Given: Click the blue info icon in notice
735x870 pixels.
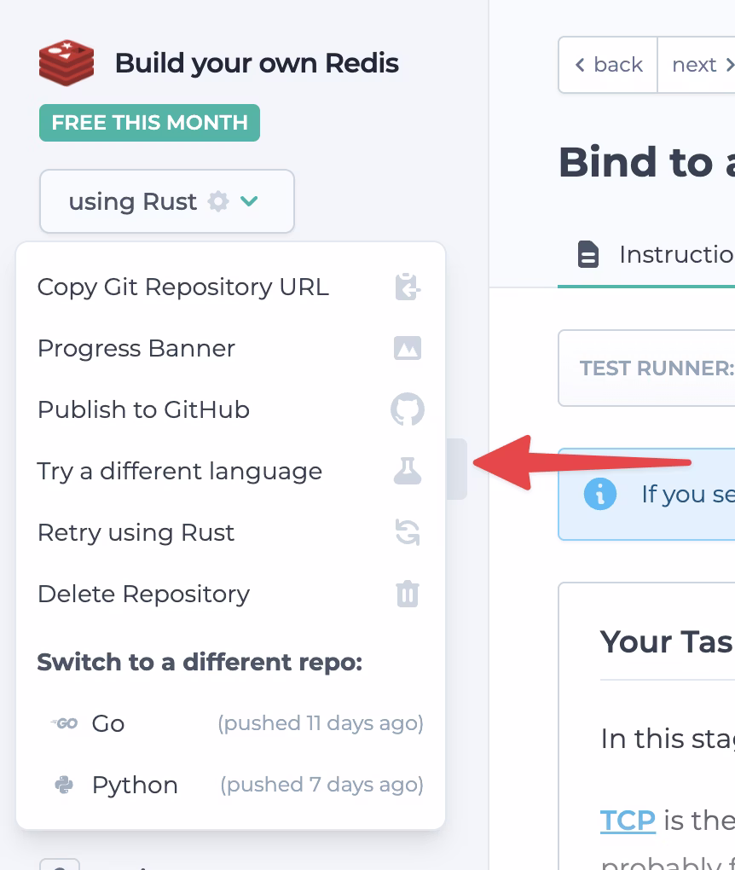Looking at the screenshot, I should coord(600,494).
